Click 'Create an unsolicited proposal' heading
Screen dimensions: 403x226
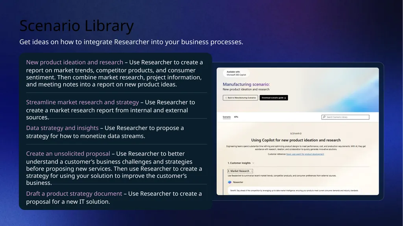tap(68, 154)
